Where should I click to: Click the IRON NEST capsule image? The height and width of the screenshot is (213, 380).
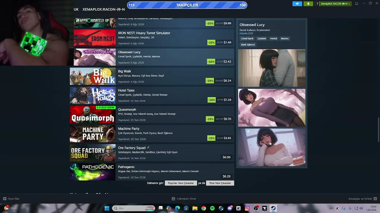(x=95, y=38)
